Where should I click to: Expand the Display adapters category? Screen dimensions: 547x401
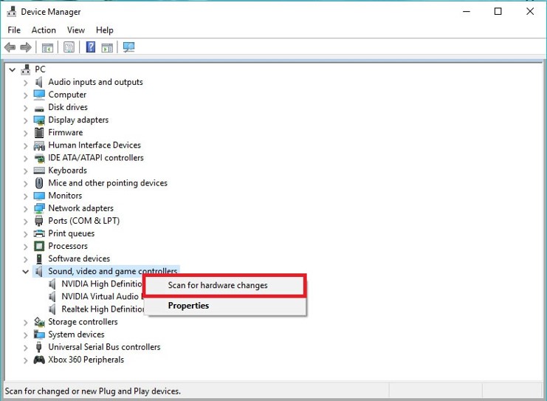[x=26, y=120]
